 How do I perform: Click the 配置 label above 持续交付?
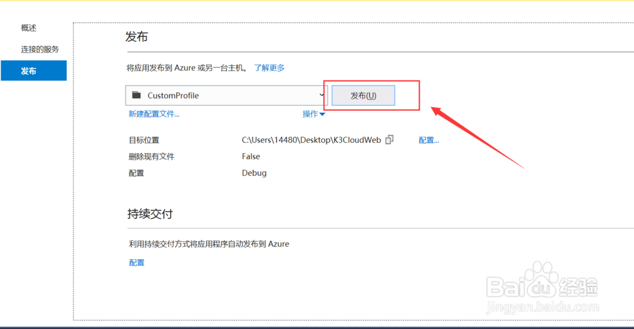tap(136, 173)
